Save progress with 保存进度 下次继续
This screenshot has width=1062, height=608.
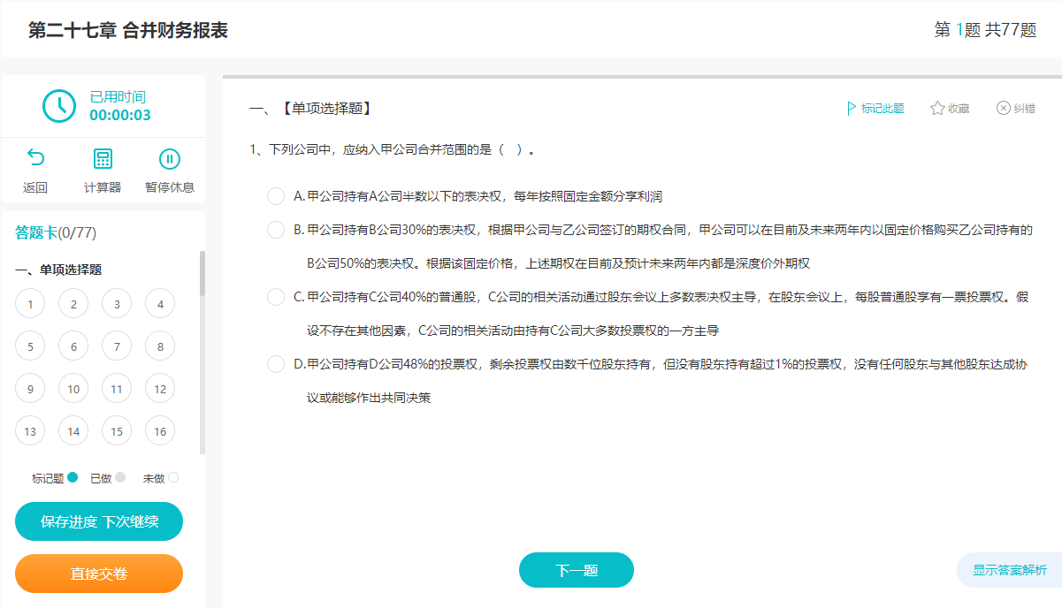98,521
